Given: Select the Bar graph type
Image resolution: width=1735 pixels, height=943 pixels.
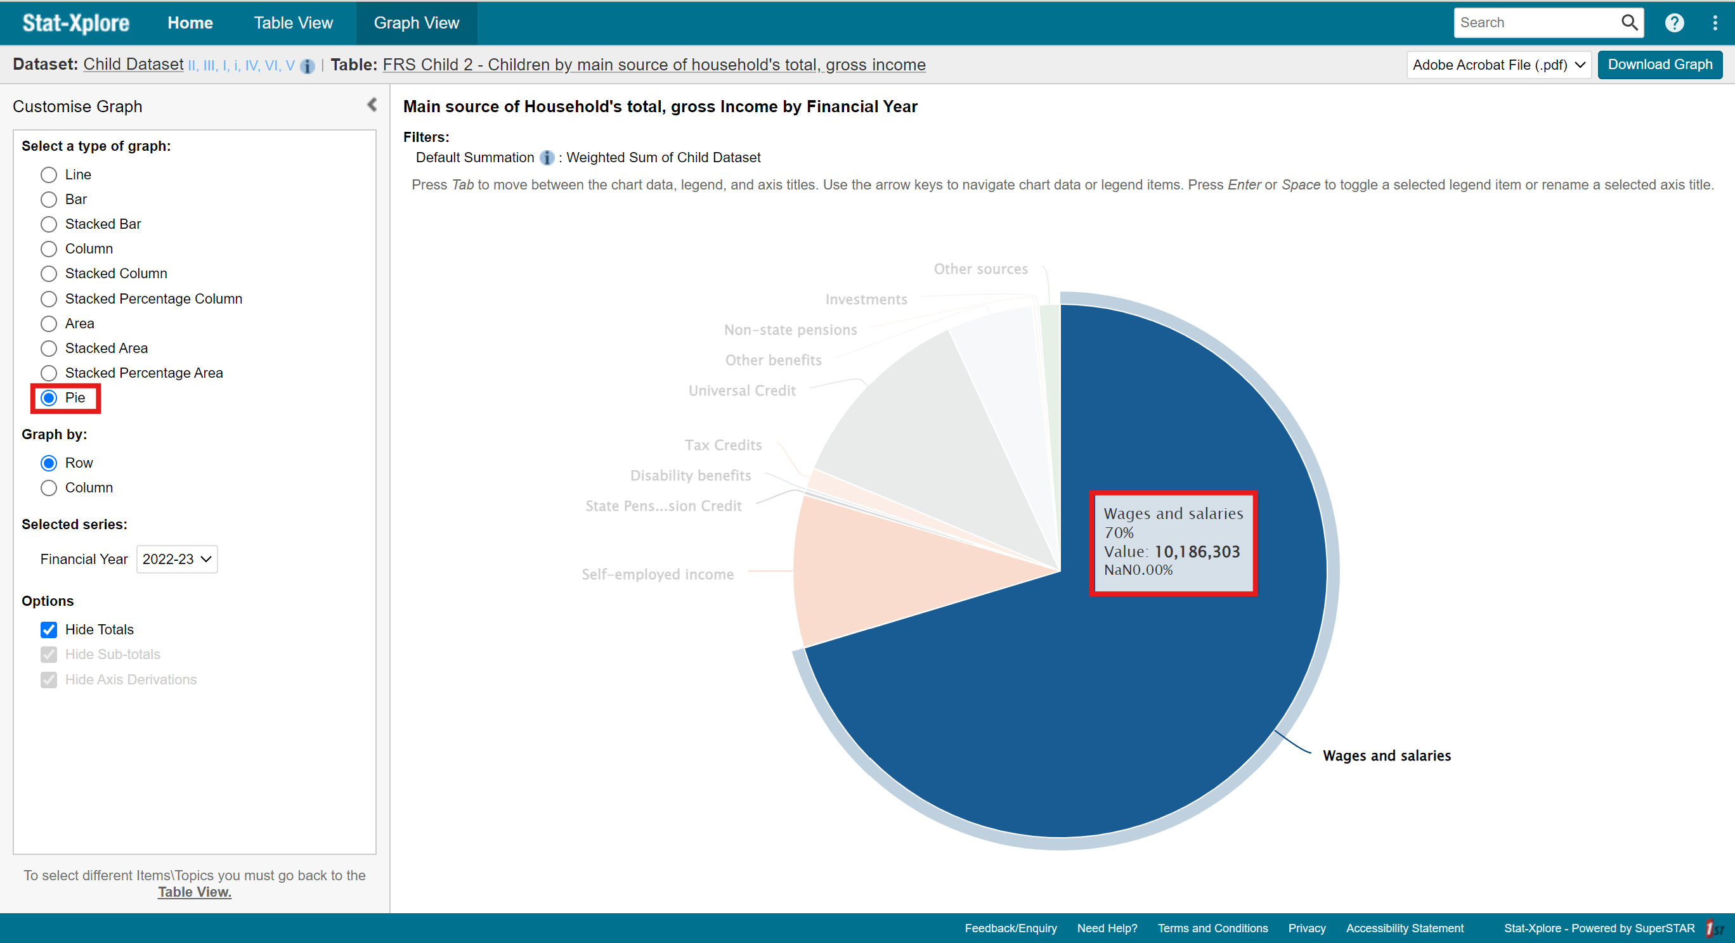Looking at the screenshot, I should coord(48,200).
